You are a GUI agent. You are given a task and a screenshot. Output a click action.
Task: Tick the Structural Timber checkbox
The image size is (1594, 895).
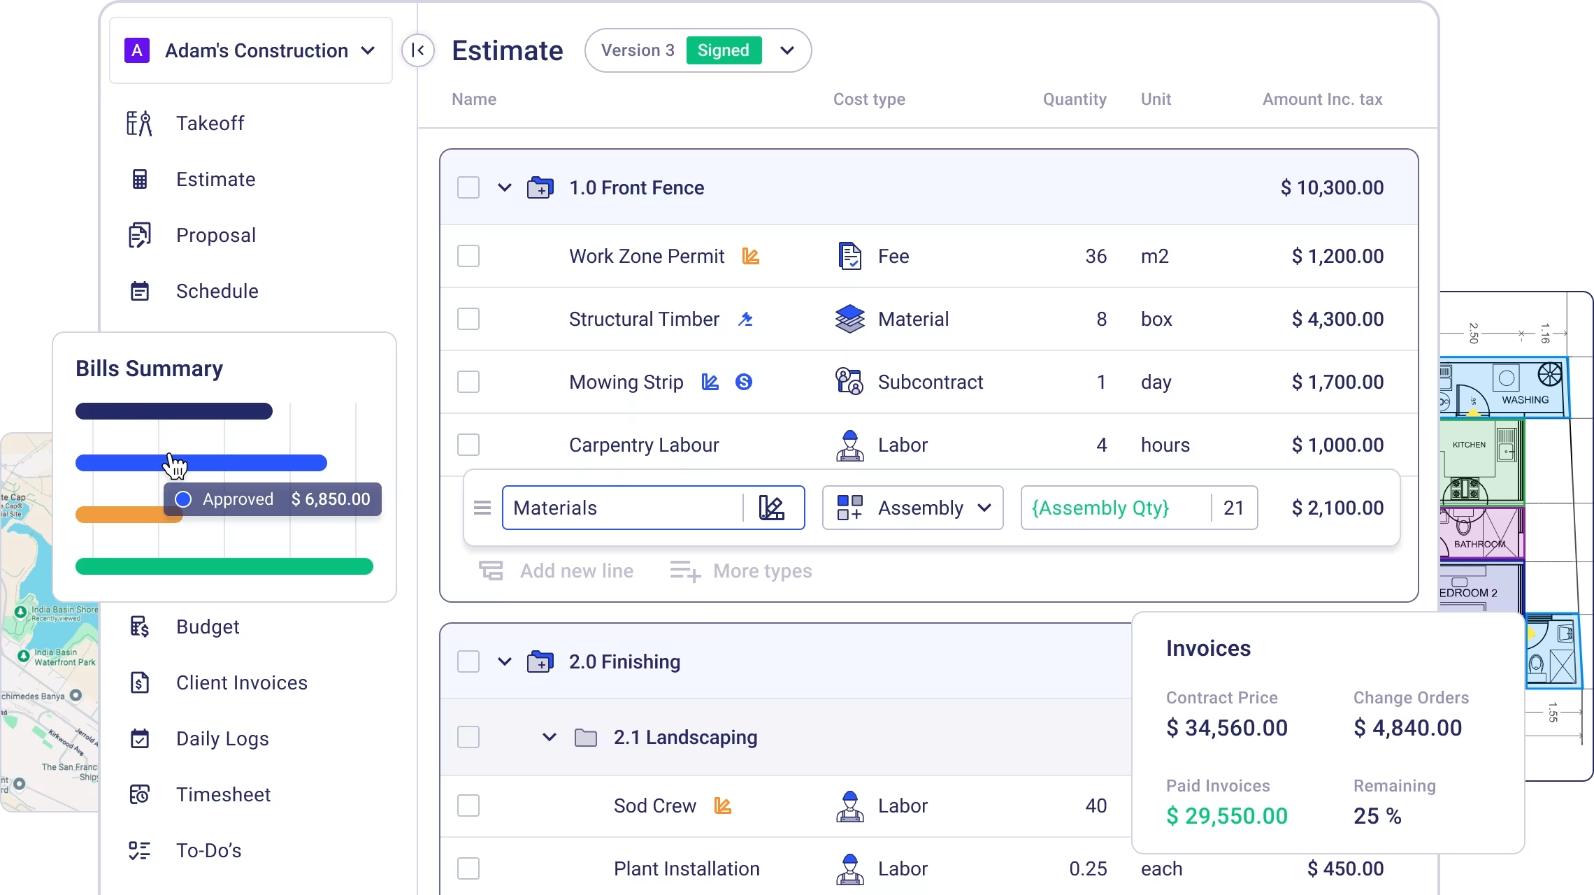(468, 319)
